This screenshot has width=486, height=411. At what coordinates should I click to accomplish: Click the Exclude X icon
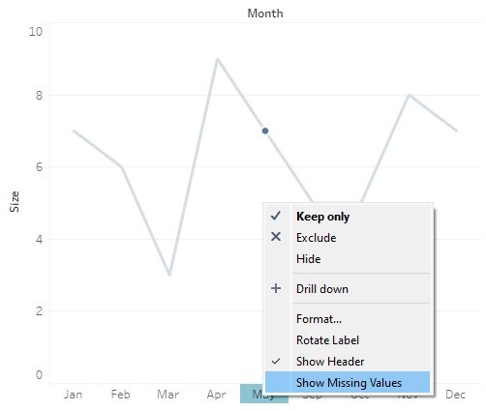276,237
